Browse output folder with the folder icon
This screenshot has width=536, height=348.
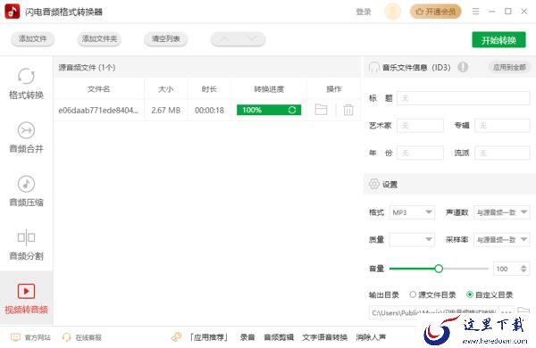[x=523, y=311]
